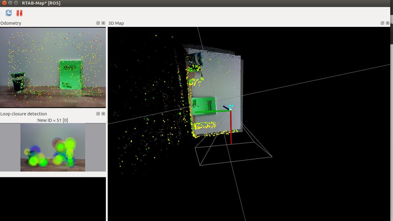Close the 3D Map panel
This screenshot has width=393, height=221.
pos(388,23)
